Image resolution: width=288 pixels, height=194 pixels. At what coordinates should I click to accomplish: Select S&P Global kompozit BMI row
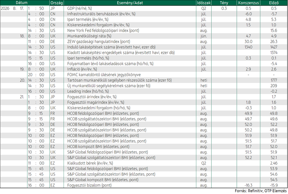[103, 180]
